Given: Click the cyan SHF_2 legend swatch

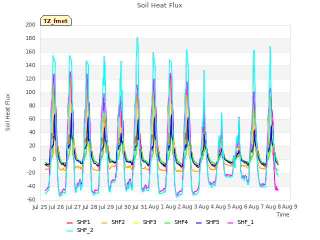Looking at the screenshot, I should [70, 231].
